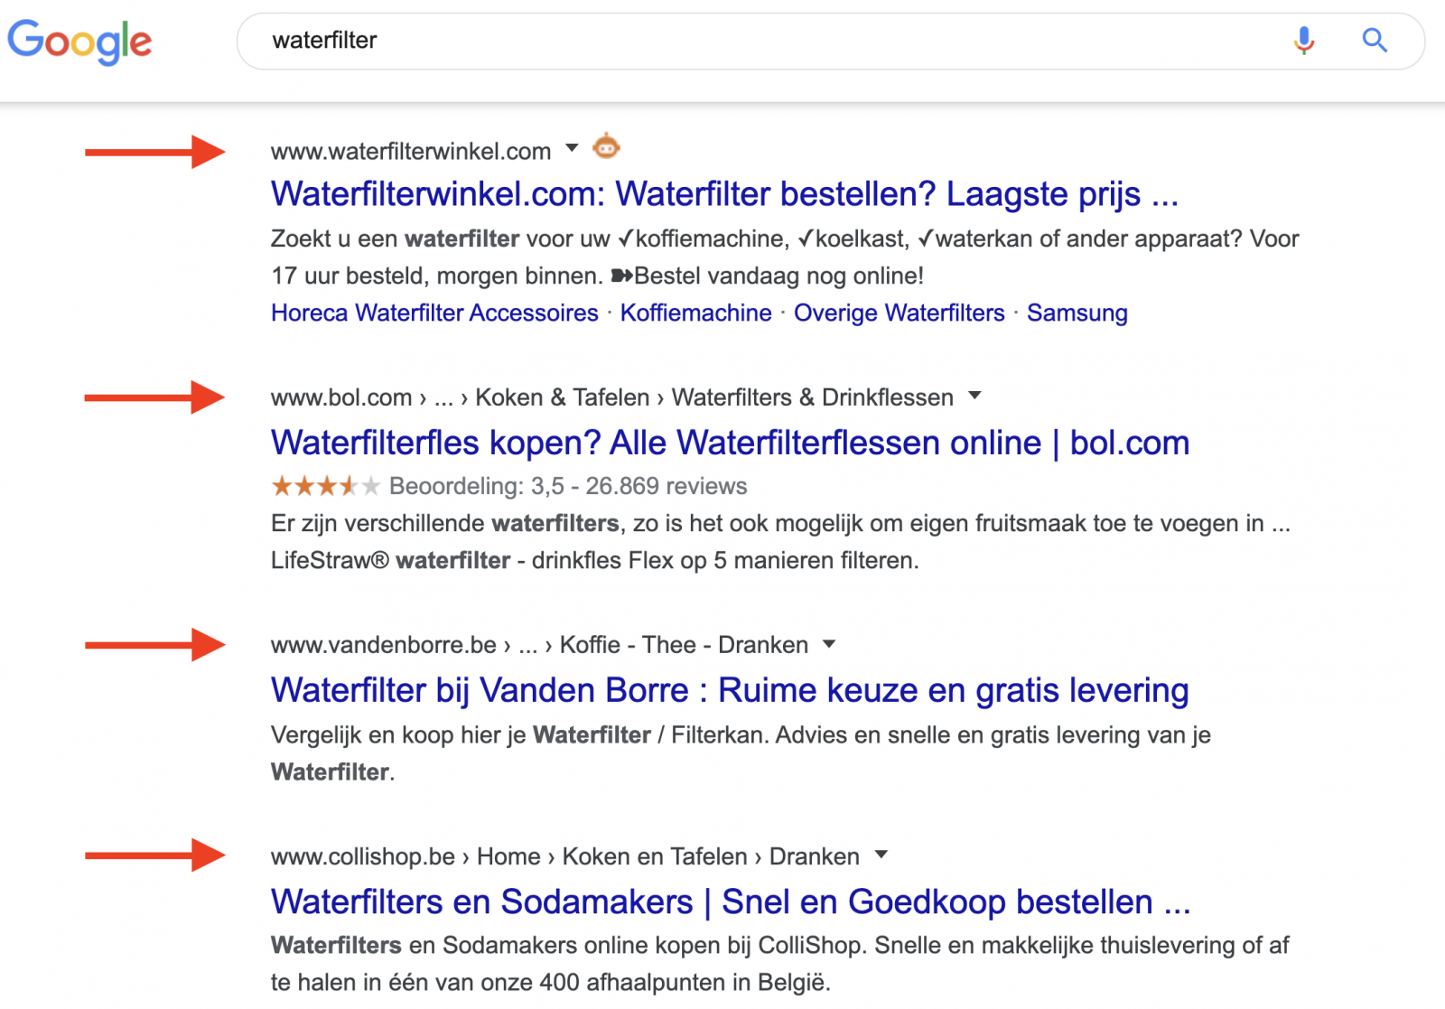1445x1009 pixels.
Task: Expand result options for the bol.com listing
Action: [975, 395]
